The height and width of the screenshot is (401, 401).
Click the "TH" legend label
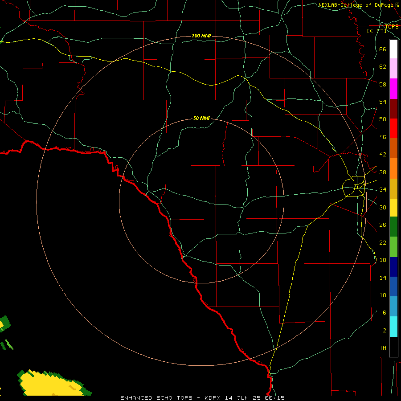(x=383, y=348)
